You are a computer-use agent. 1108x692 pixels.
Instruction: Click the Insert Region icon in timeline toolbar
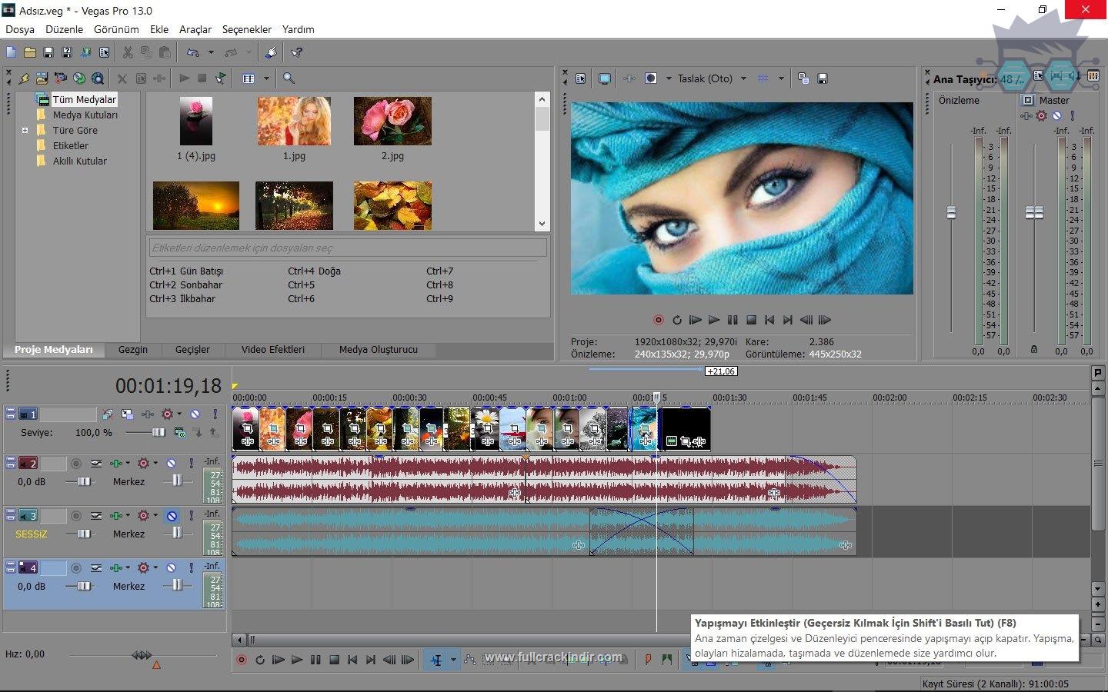[x=666, y=660]
